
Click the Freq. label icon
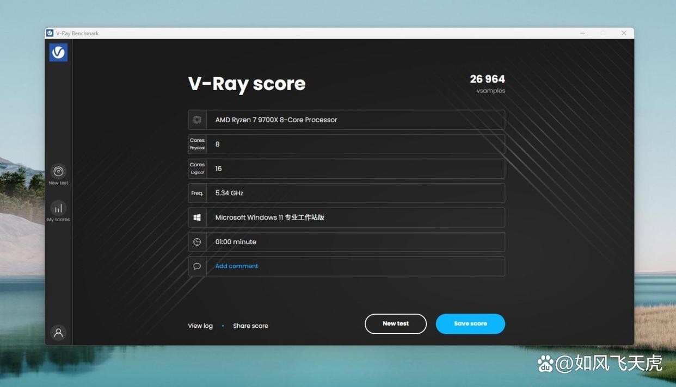197,193
